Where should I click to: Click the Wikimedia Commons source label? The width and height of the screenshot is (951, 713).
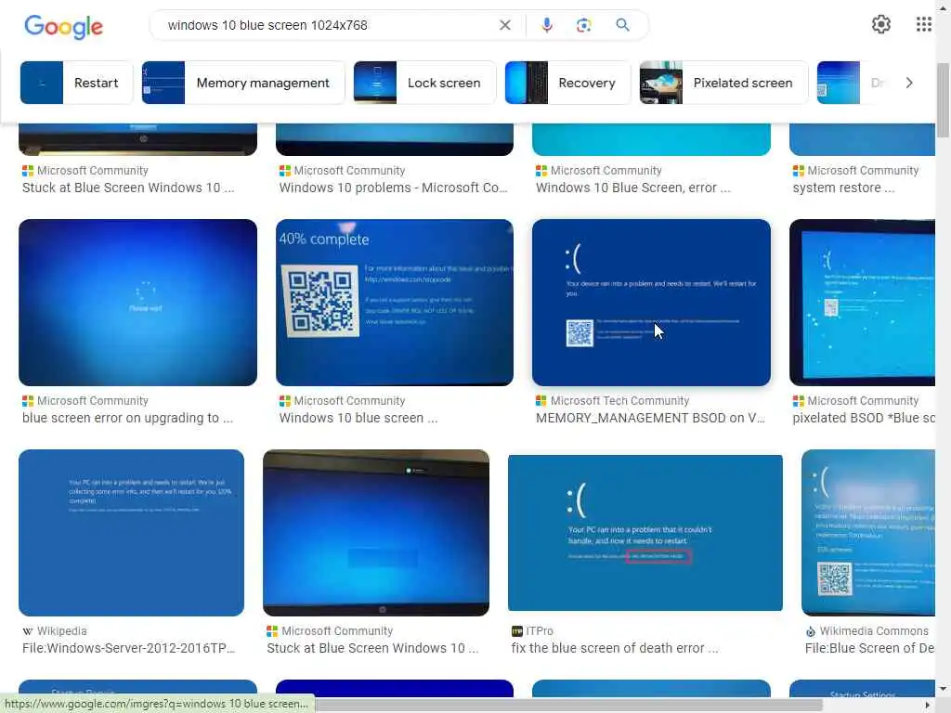point(873,631)
